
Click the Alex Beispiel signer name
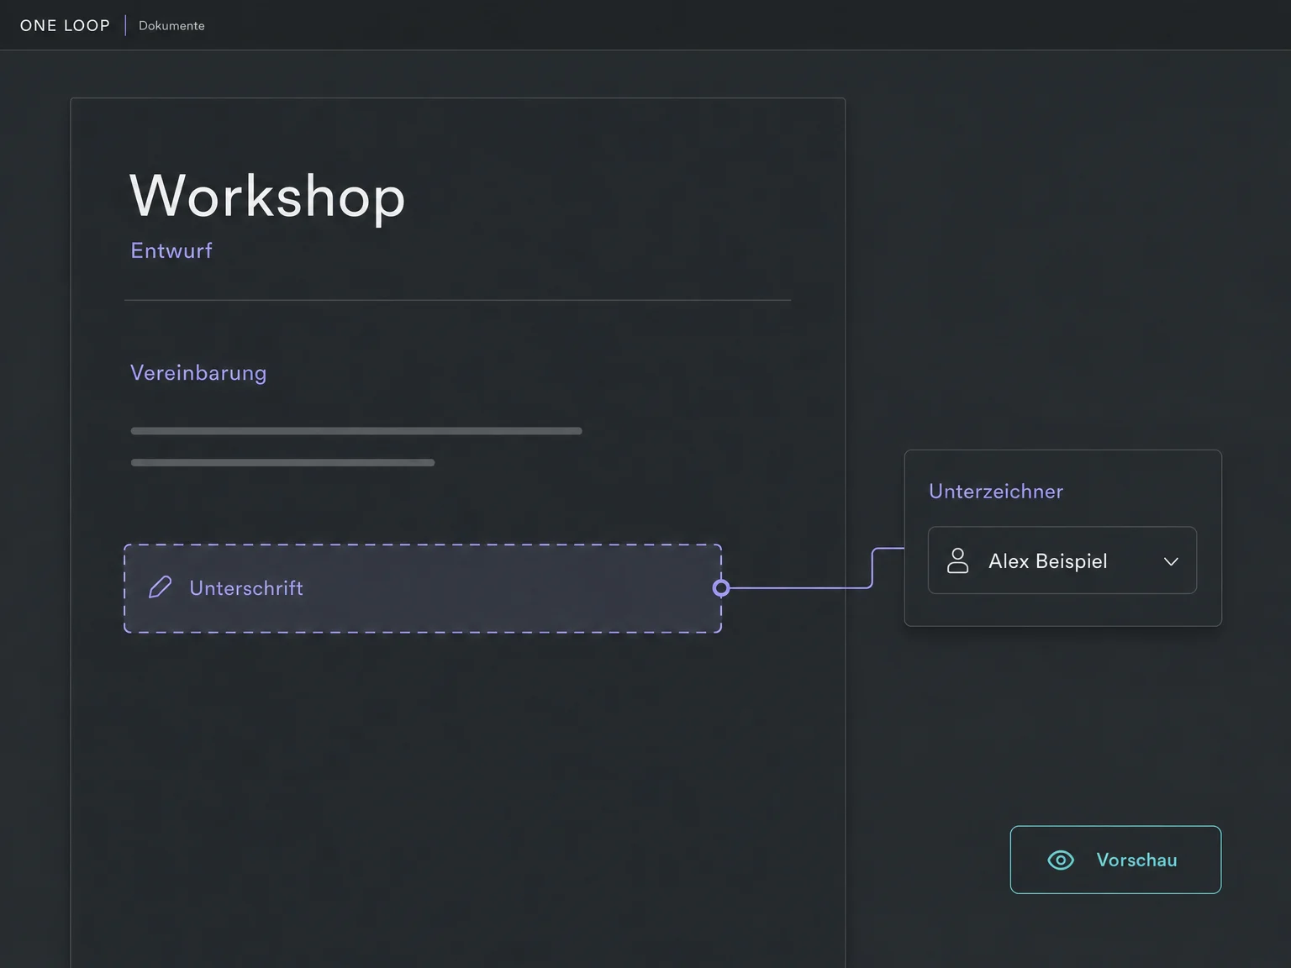coord(1048,561)
